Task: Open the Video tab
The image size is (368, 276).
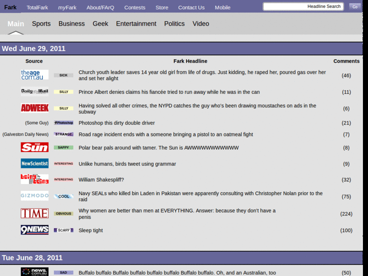Action: click(x=201, y=24)
